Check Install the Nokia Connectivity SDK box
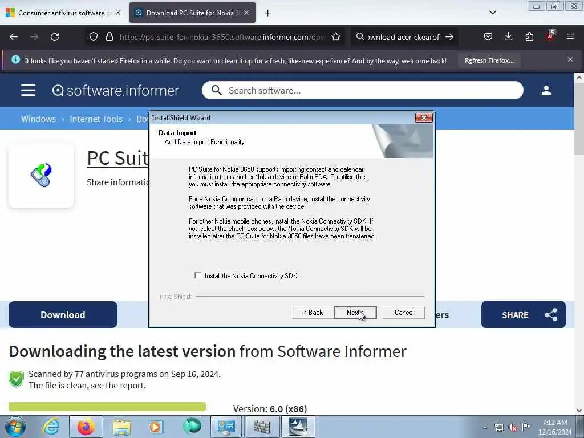This screenshot has width=584, height=438. point(198,275)
